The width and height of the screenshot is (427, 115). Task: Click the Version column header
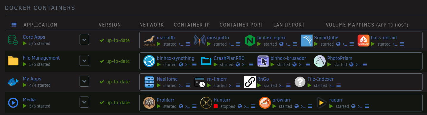coord(110,25)
